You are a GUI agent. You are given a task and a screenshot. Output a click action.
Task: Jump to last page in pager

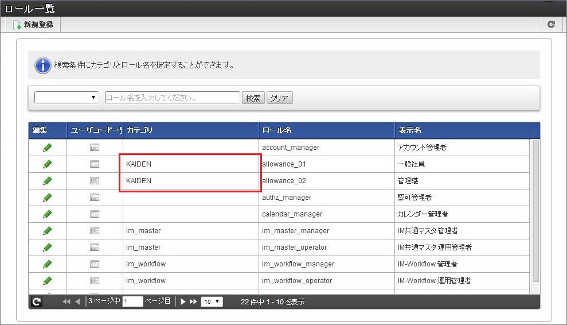click(x=193, y=301)
